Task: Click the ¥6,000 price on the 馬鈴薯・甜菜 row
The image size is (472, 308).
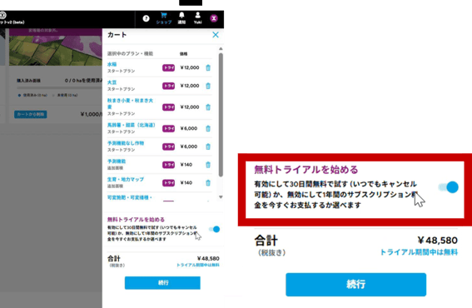Action: point(189,128)
